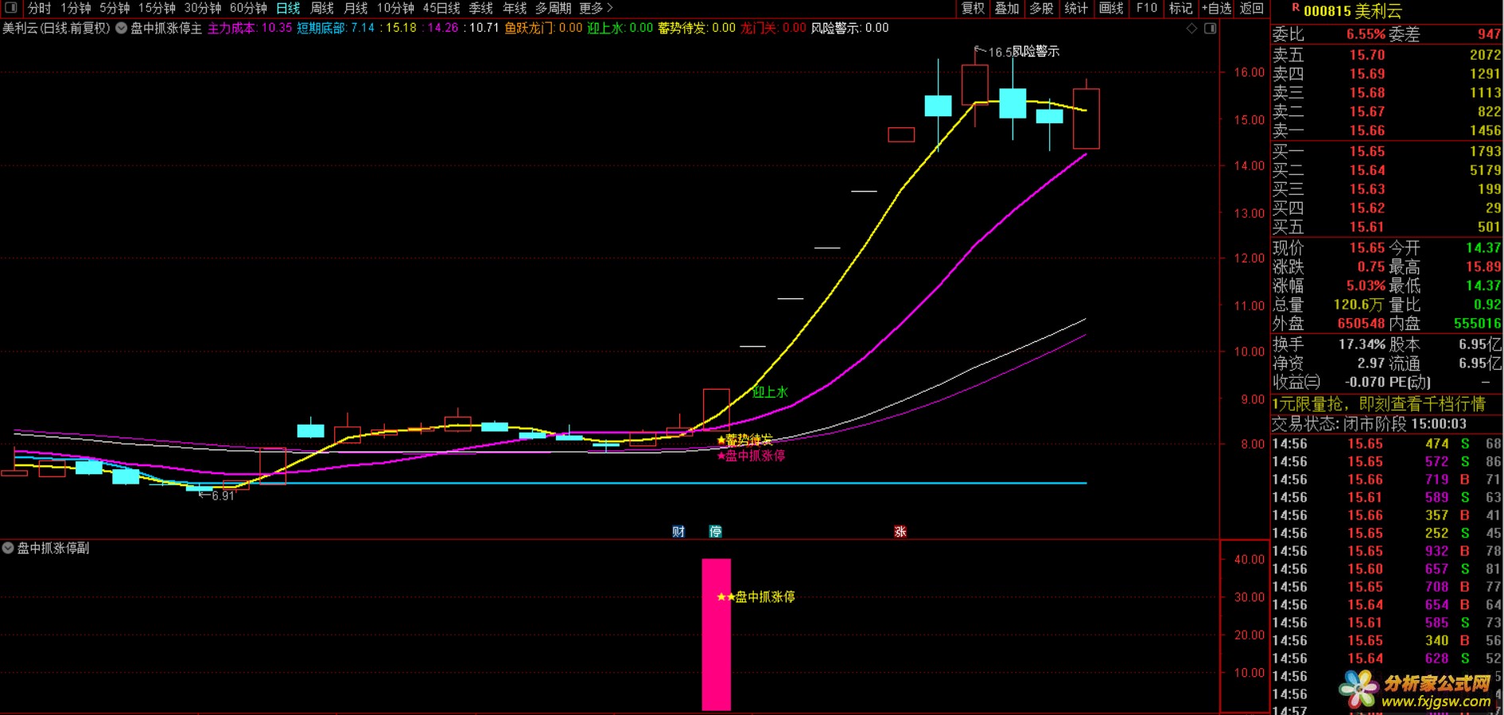The width and height of the screenshot is (1504, 715).
Task: Open the F10 company info
Action: pyautogui.click(x=1147, y=8)
